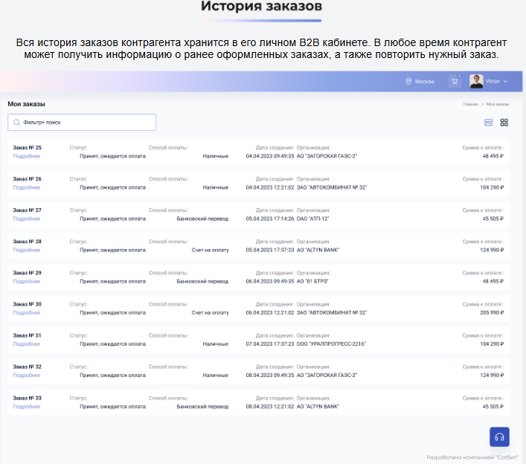Click Заказ № 31 order title

tap(27, 335)
